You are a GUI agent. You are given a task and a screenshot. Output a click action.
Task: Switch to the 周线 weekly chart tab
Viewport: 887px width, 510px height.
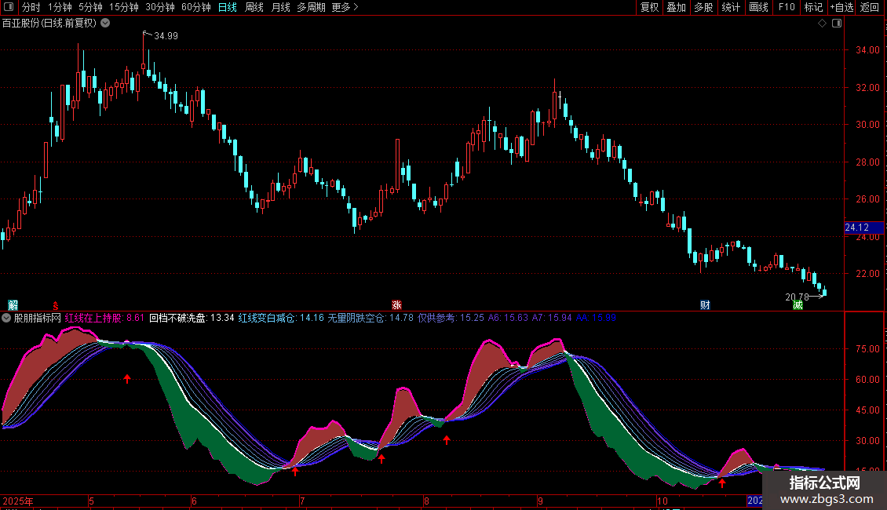254,8
